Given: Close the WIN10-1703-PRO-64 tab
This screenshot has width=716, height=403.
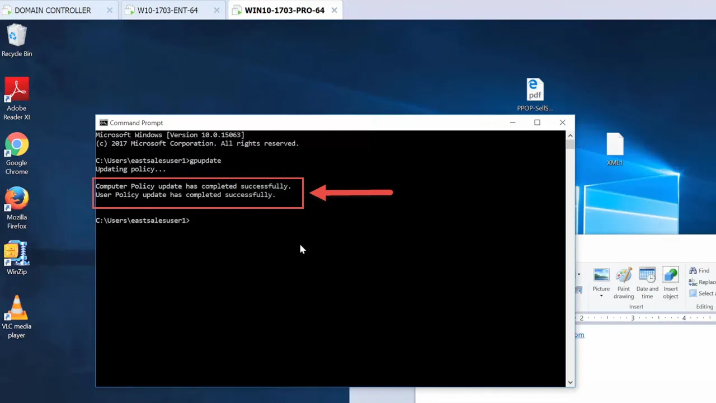Looking at the screenshot, I should click(x=335, y=10).
